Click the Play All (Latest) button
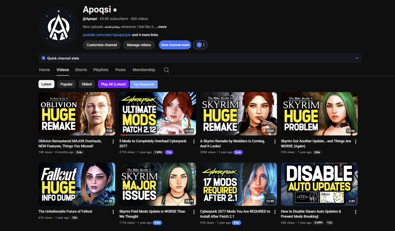This screenshot has width=395, height=231. coord(113,84)
